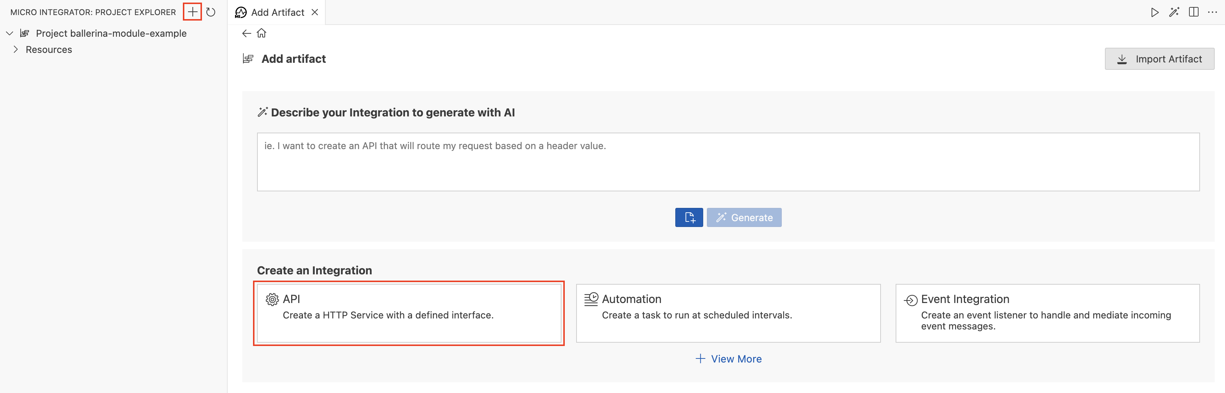Image resolution: width=1225 pixels, height=393 pixels.
Task: Click the Import Artifact button
Action: 1160,58
